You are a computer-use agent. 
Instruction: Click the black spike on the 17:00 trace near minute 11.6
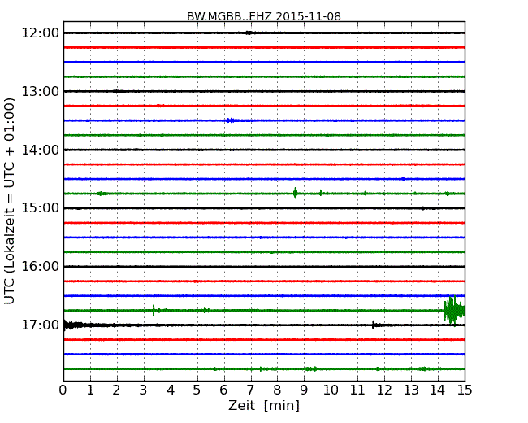pos(373,325)
